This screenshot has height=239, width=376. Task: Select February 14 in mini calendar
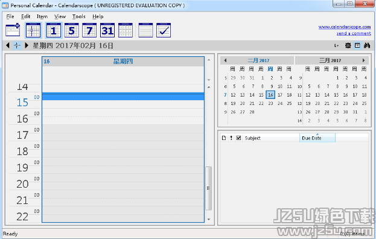click(252, 95)
